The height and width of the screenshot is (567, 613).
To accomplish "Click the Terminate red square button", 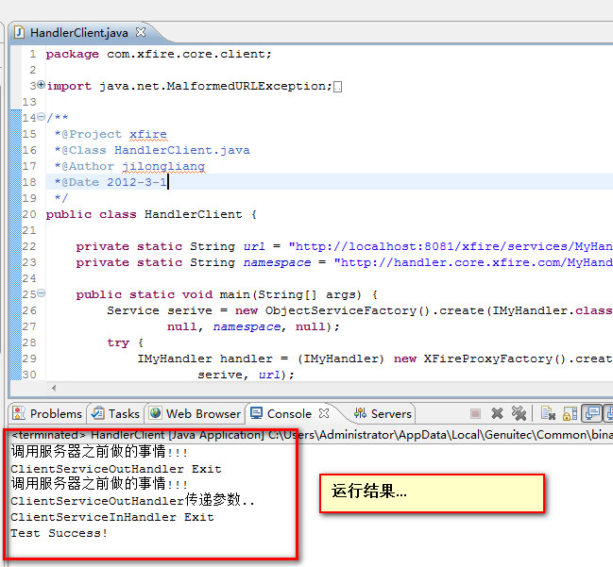I will 475,413.
